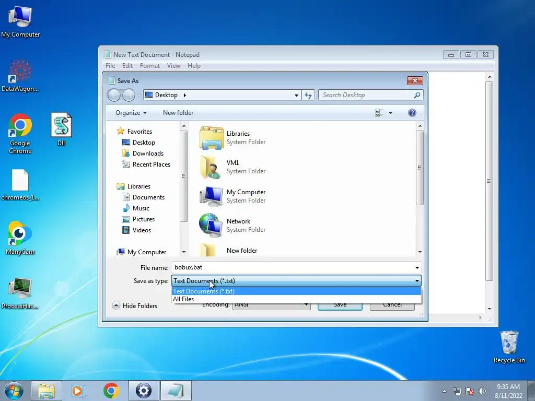
Task: Open Notepad Edit menu
Action: click(x=127, y=66)
